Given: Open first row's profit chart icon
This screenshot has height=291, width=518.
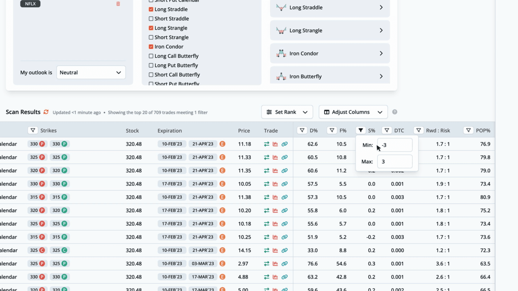Looking at the screenshot, I should tap(275, 144).
